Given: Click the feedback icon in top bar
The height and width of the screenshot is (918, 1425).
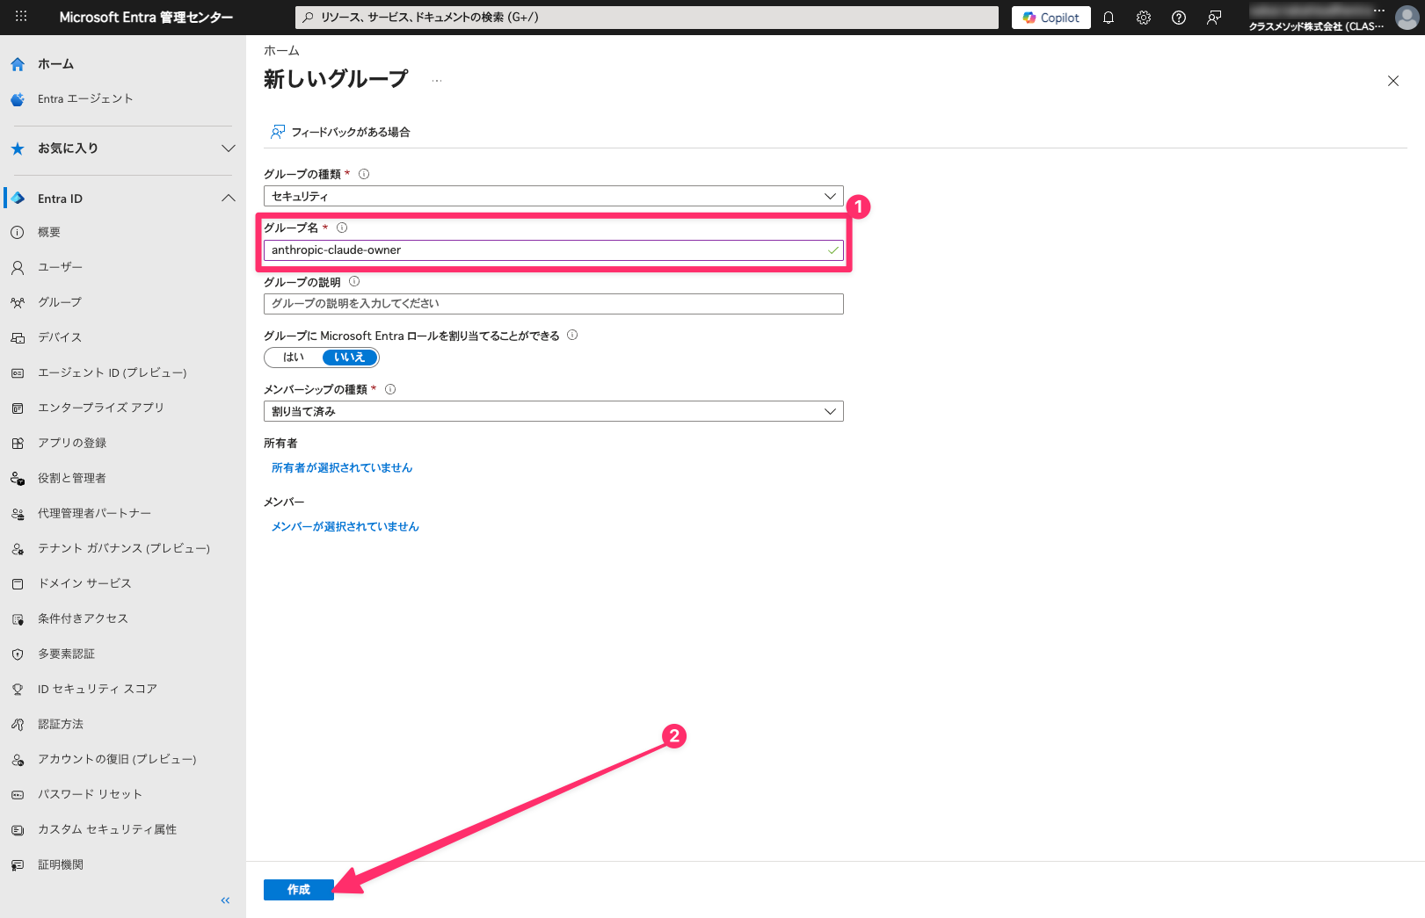Looking at the screenshot, I should click(1214, 18).
